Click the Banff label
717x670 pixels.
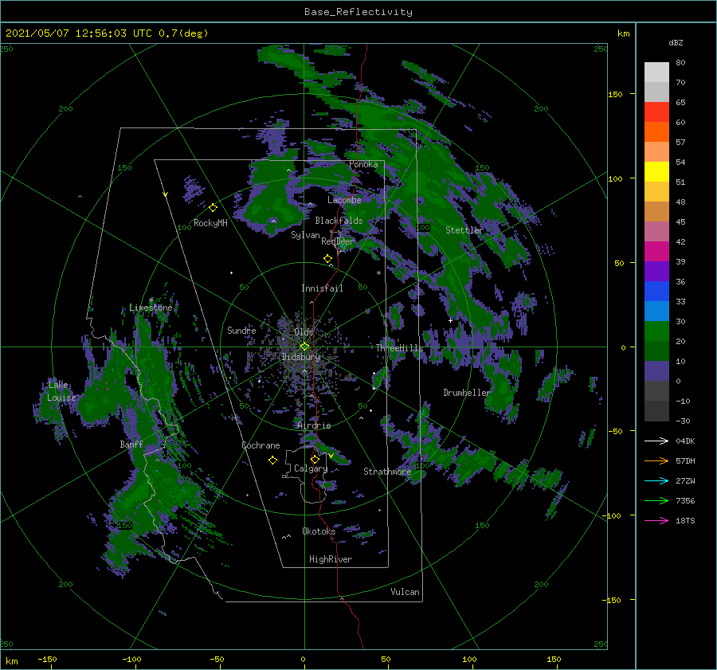(x=131, y=444)
